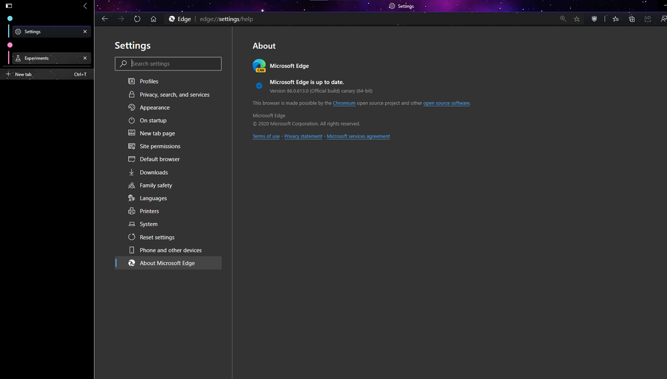Click the up-to-date blue checkmark
667x379 pixels.
tap(259, 85)
